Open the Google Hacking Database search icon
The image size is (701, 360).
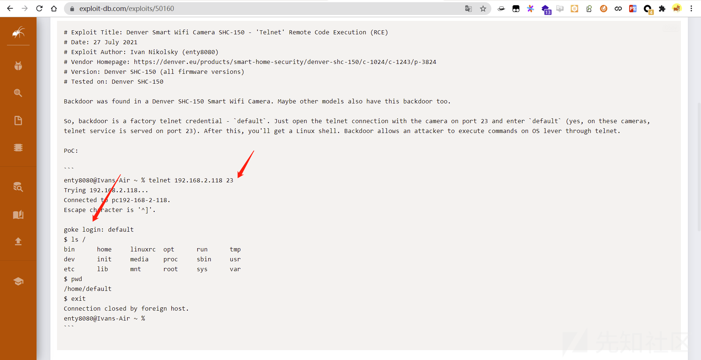point(18,93)
